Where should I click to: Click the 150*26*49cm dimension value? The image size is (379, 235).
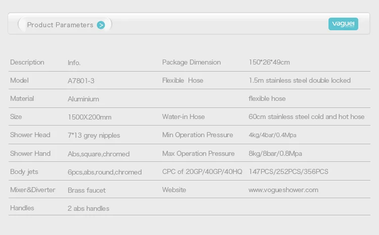pyautogui.click(x=269, y=63)
